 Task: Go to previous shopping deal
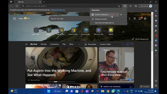[102, 80]
